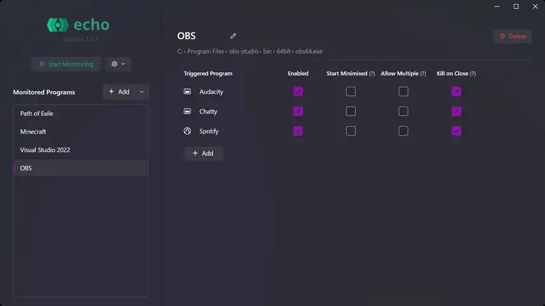
Task: Add a new triggered program
Action: pyautogui.click(x=203, y=154)
